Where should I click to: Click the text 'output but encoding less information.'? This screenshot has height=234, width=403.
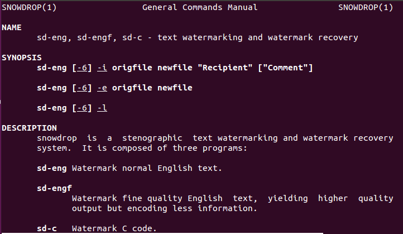(165, 208)
